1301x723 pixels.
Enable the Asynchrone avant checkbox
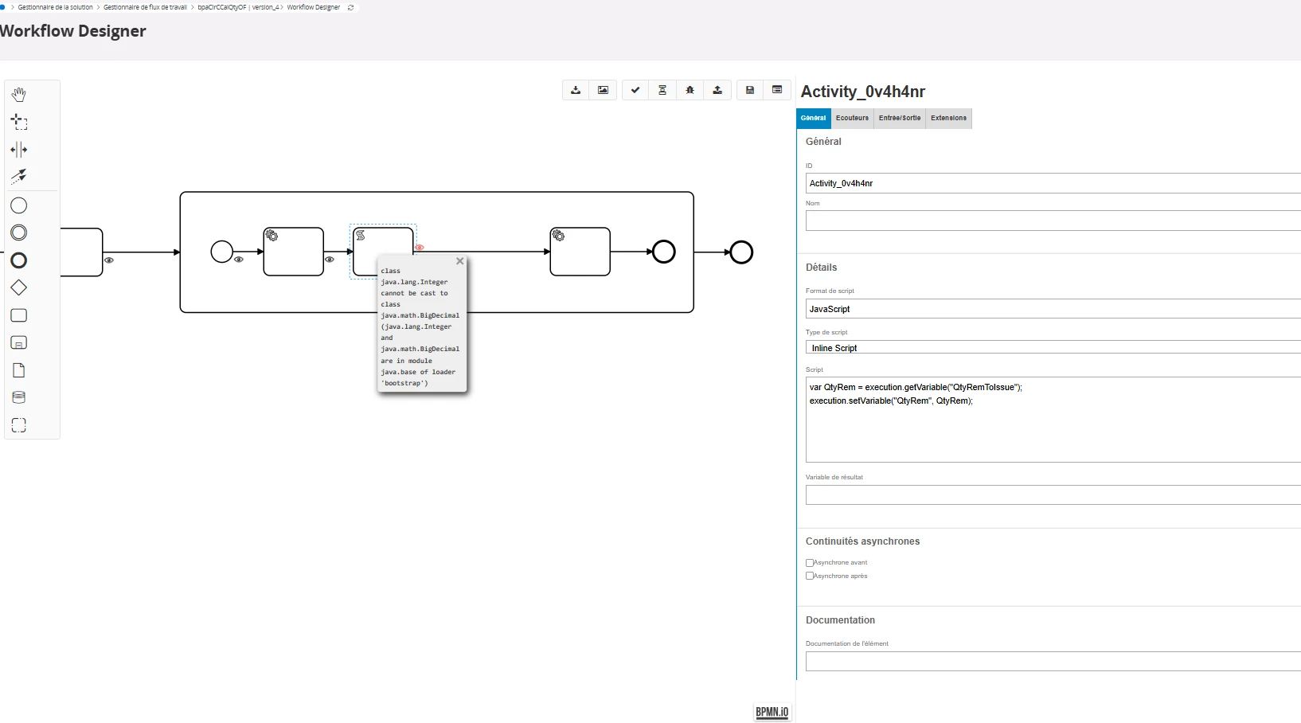(x=810, y=563)
